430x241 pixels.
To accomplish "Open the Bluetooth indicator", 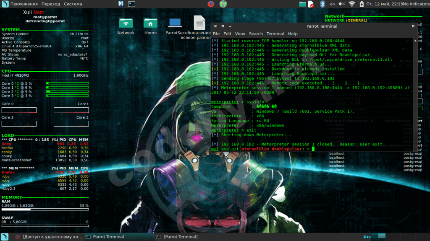I will (x=322, y=4).
